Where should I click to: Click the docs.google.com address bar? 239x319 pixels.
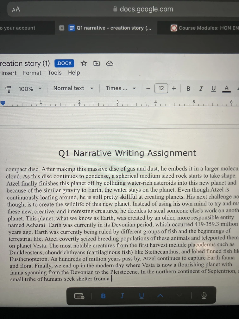123,9
